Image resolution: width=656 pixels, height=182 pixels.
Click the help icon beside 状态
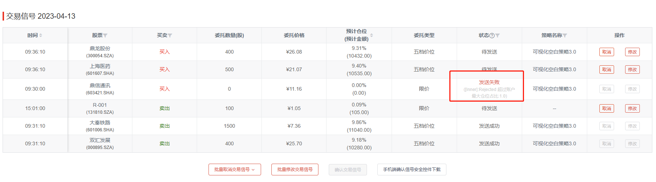coord(492,36)
